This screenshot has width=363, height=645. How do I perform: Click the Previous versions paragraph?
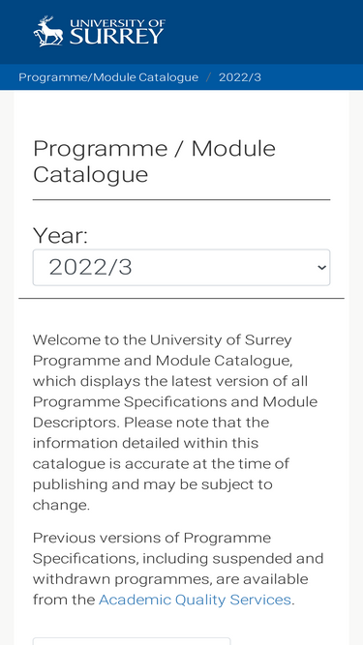coord(178,569)
